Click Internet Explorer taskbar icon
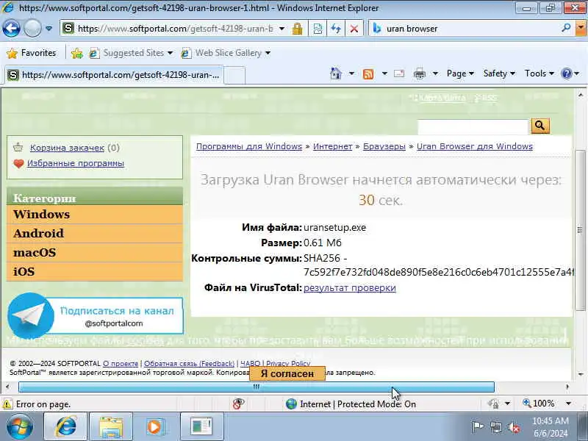588x441 pixels. pos(66,427)
